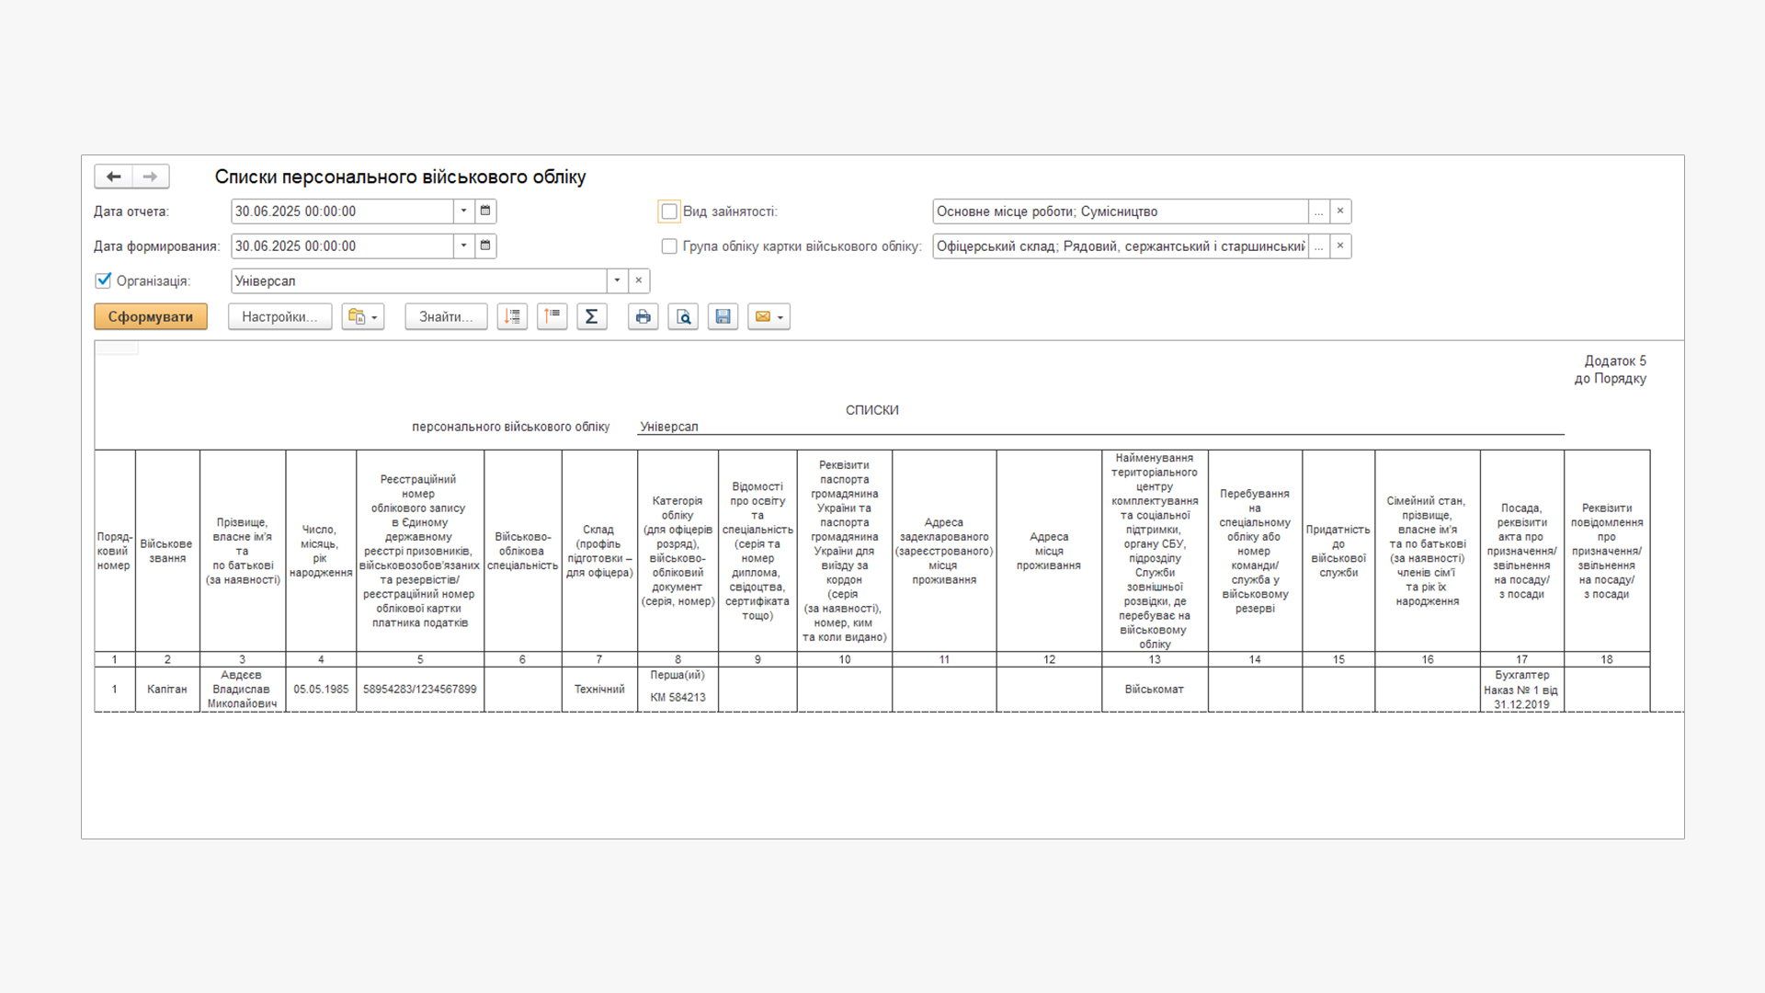Open the email send dropdown

769,317
